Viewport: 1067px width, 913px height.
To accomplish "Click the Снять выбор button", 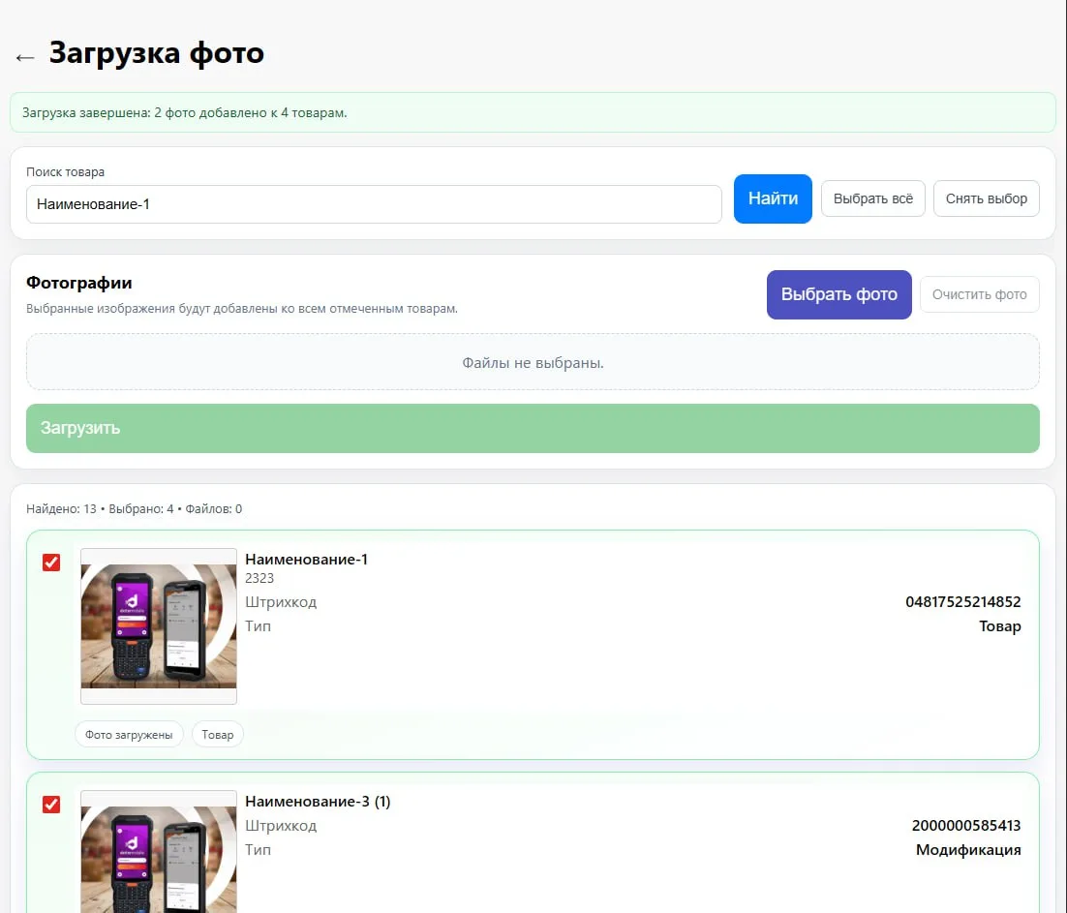I will 986,198.
